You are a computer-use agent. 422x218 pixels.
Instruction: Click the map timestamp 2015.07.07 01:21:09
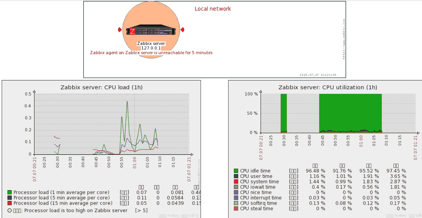318,75
